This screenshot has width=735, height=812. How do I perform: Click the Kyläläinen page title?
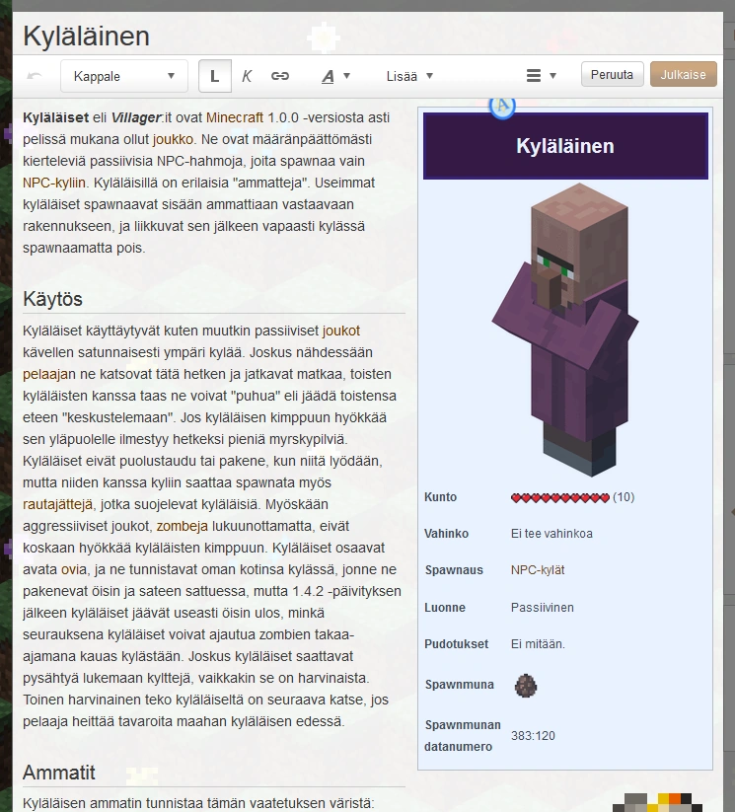[x=87, y=37]
